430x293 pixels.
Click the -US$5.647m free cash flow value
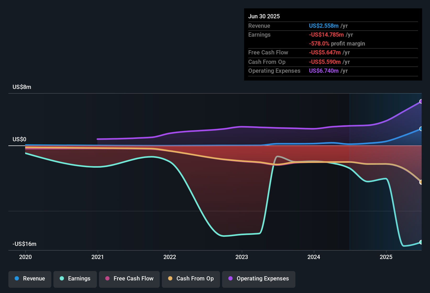(x=325, y=53)
